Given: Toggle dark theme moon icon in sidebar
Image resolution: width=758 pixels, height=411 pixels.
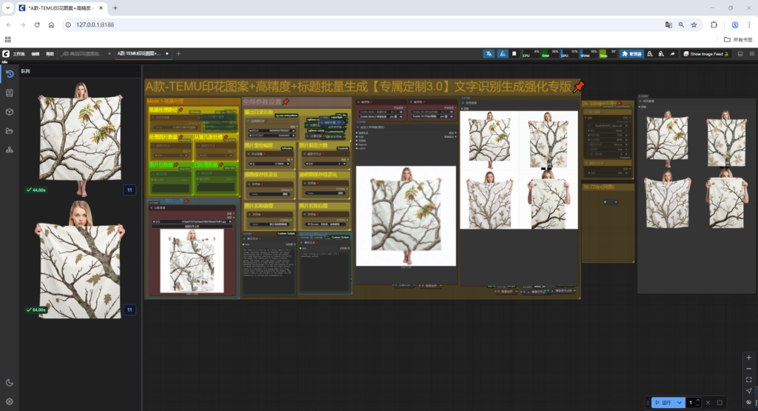Looking at the screenshot, I should pos(9,382).
